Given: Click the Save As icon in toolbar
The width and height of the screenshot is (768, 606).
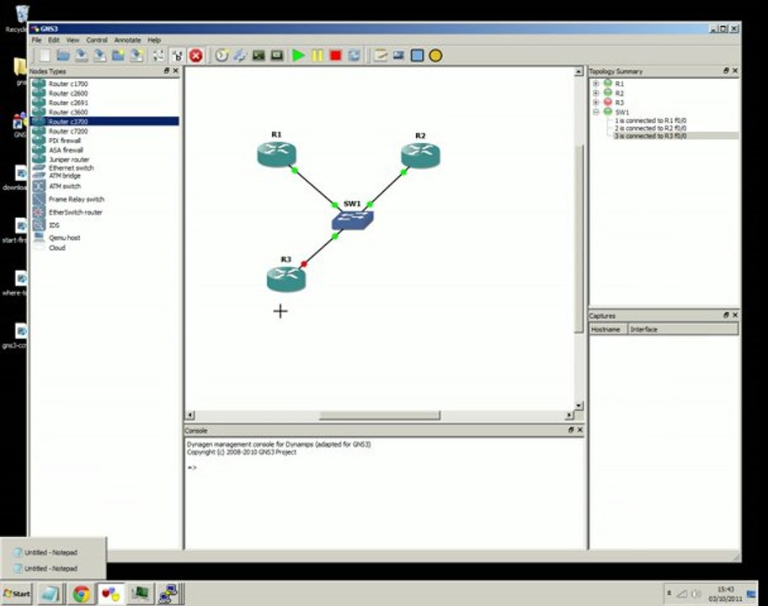Looking at the screenshot, I should (99, 56).
